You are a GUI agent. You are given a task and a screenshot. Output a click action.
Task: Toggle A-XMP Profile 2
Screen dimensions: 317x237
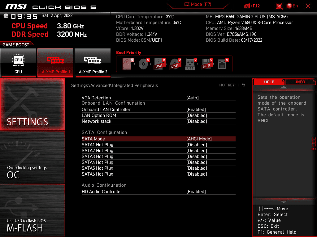93,63
